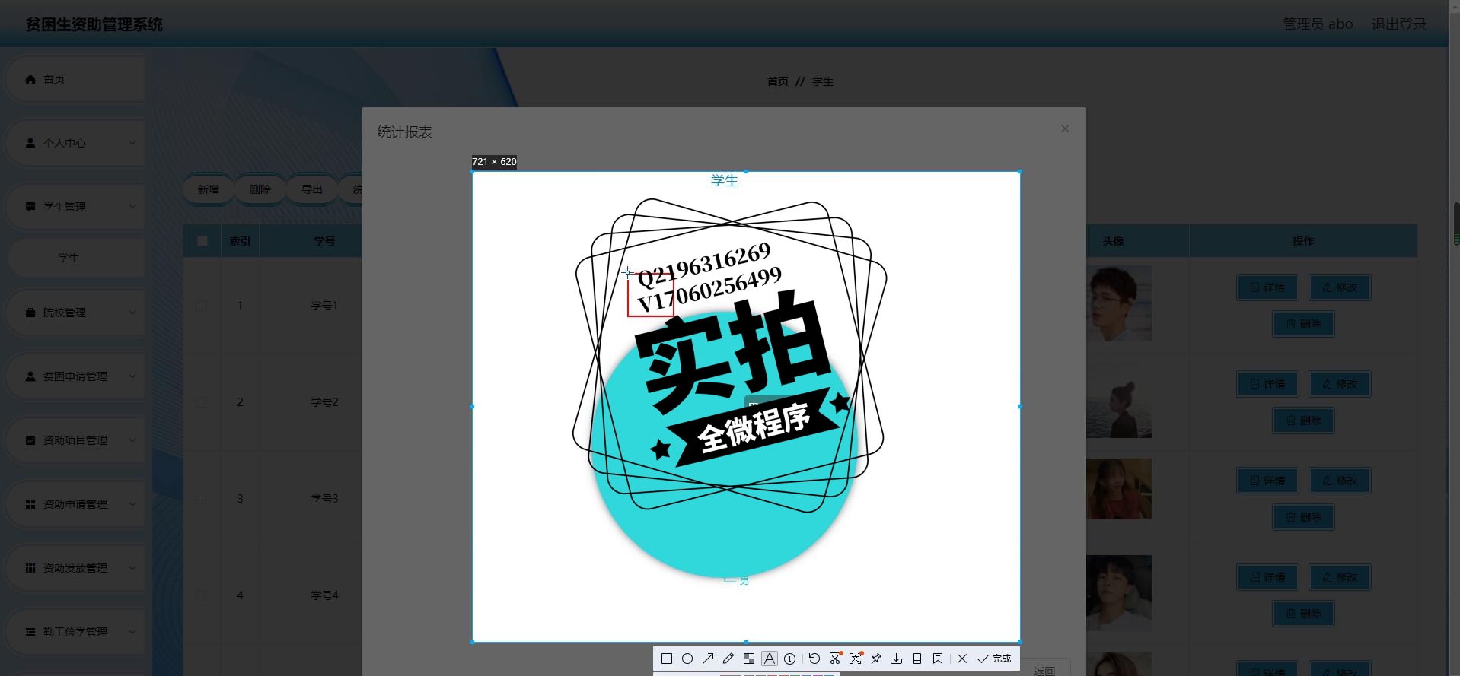
Task: Click the page vertical scrollbar
Action: tap(1455, 224)
